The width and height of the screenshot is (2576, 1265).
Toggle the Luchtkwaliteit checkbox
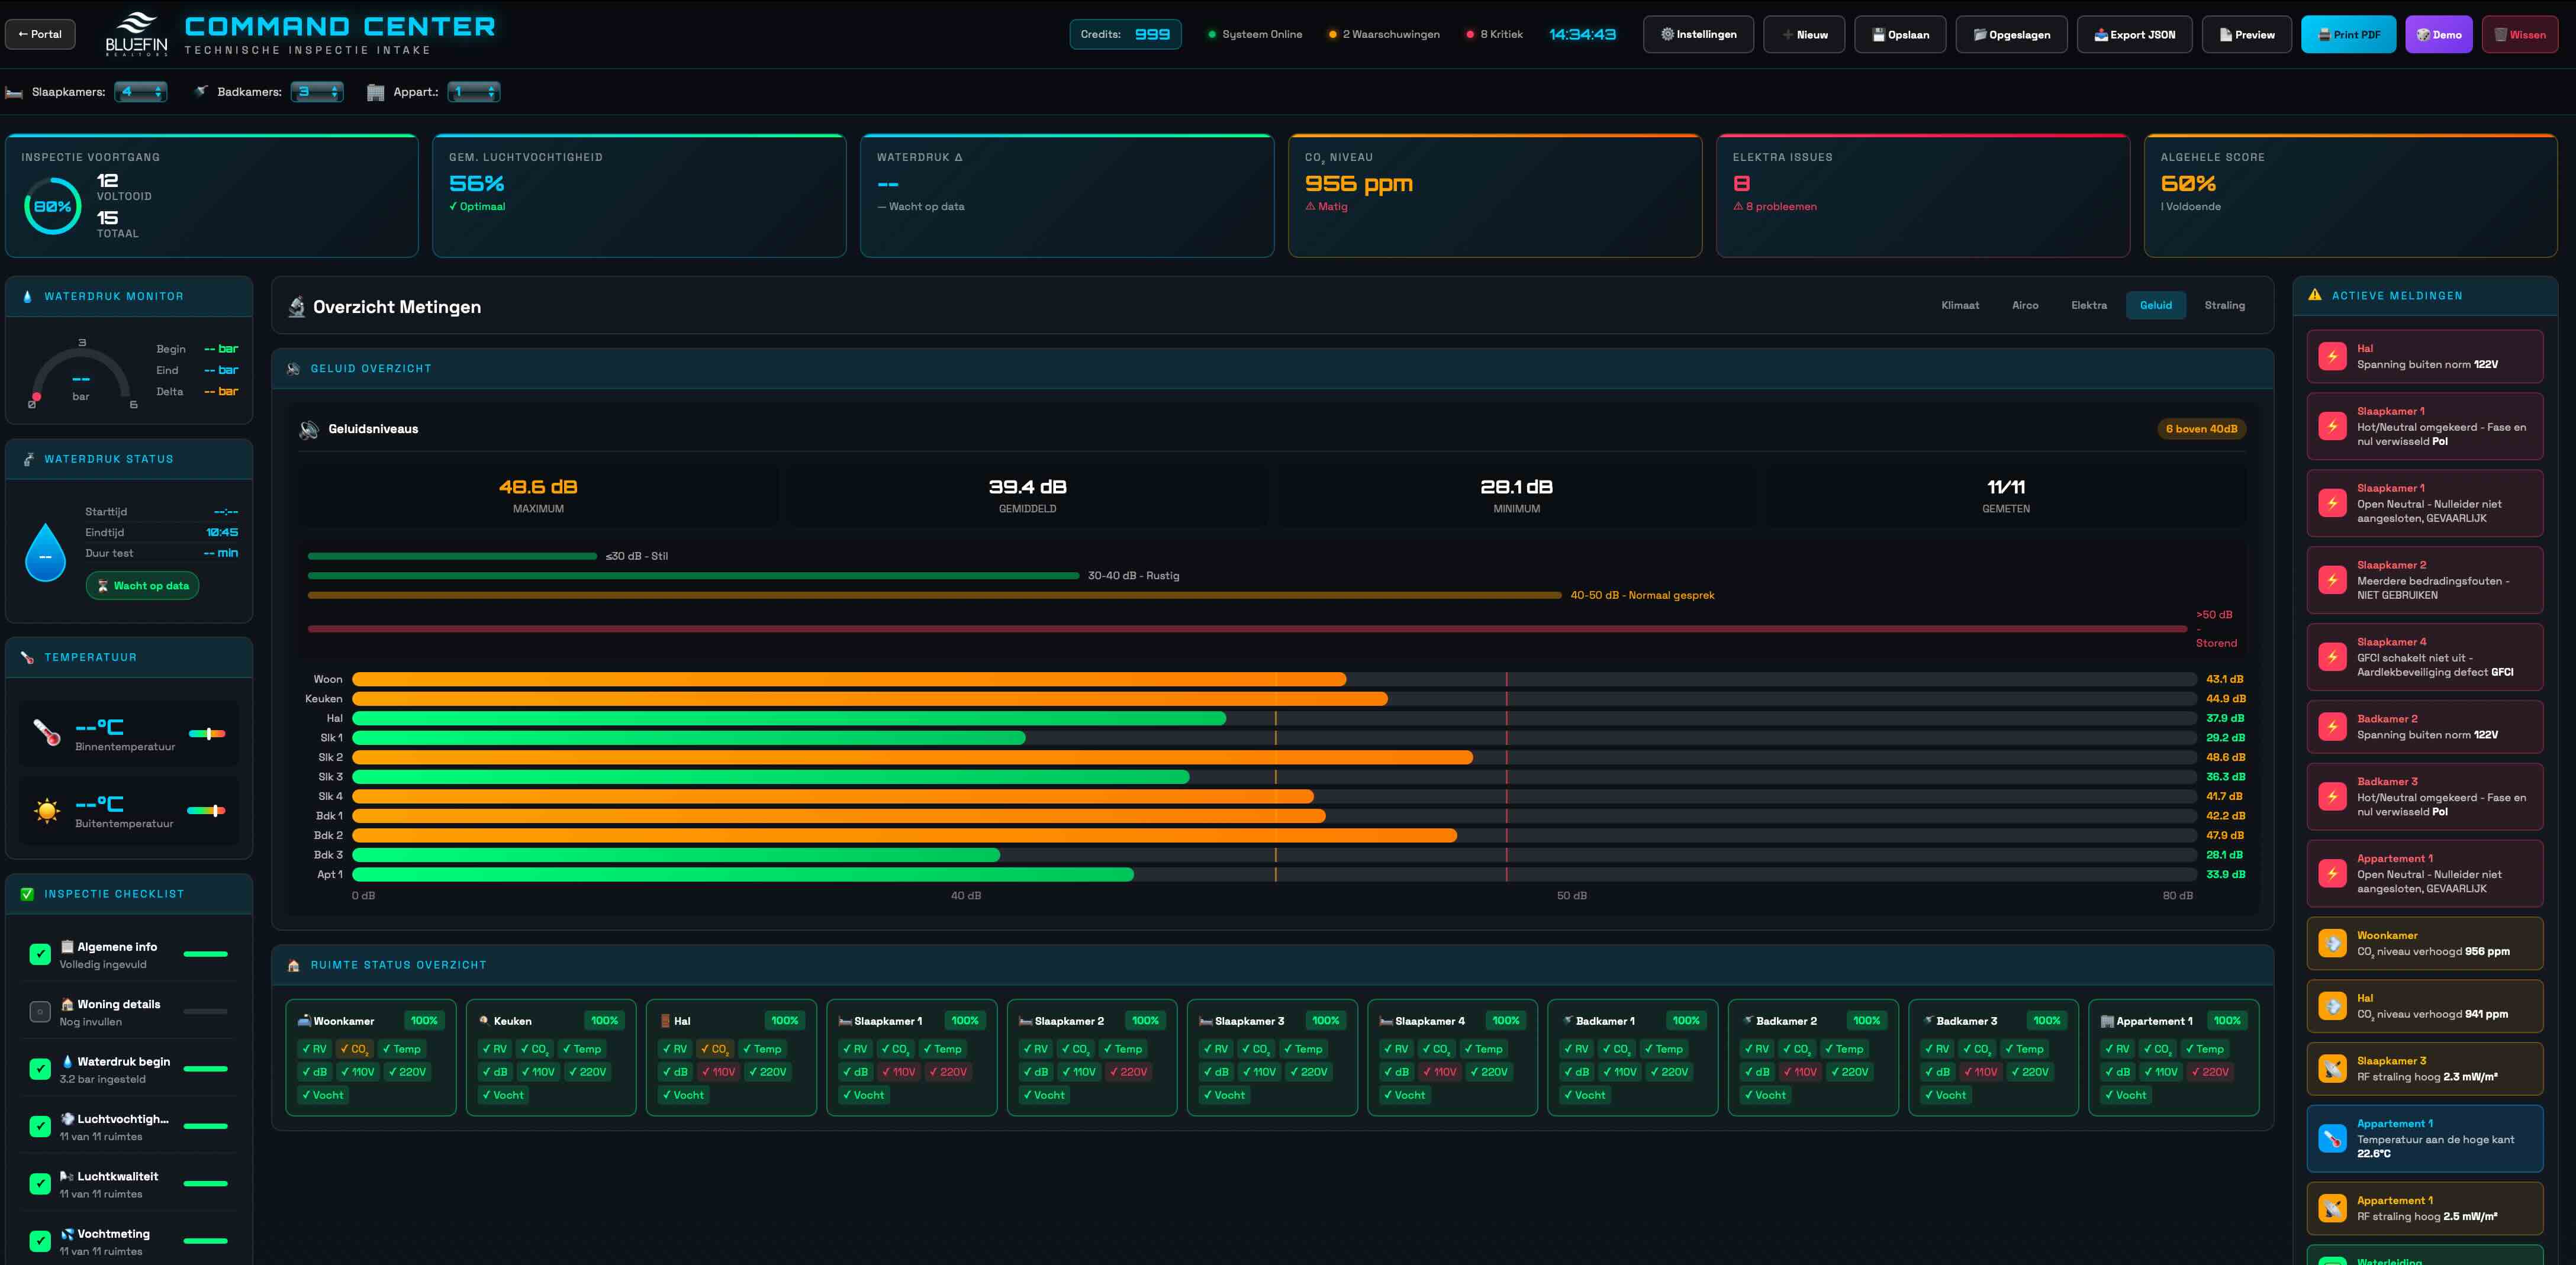[40, 1184]
